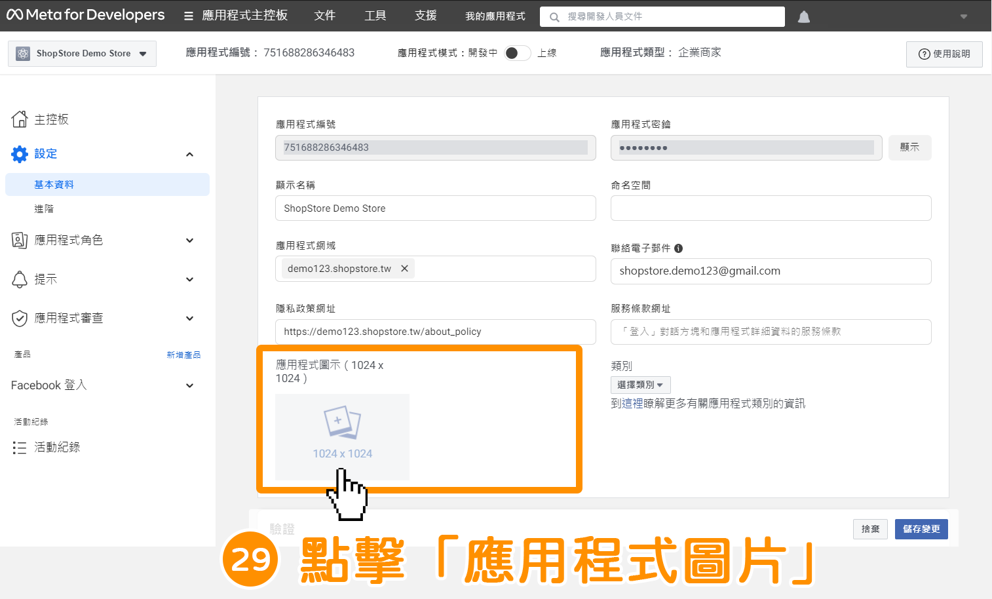Click the 聯絡電子郵件 info icon
This screenshot has width=992, height=599.
coord(679,248)
